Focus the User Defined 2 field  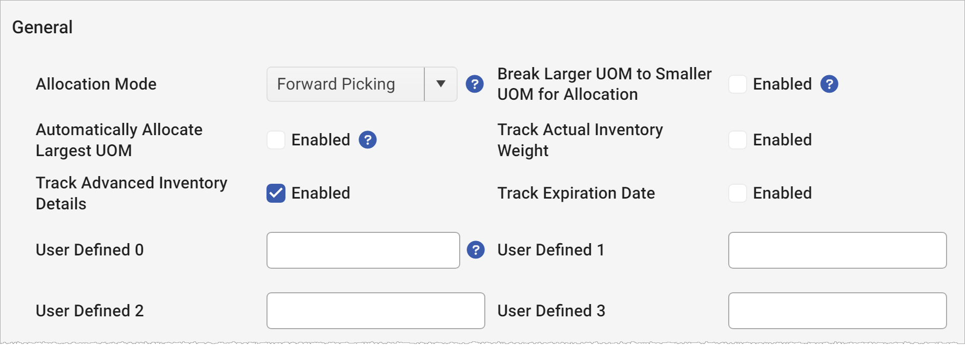click(x=375, y=311)
